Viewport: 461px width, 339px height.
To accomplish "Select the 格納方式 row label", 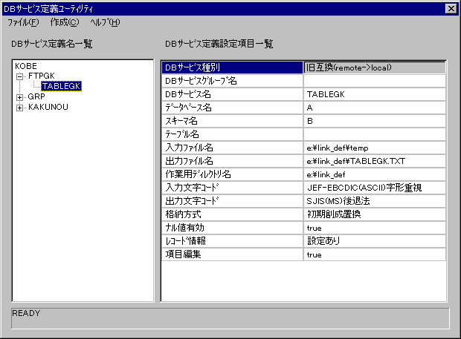I will coord(232,214).
